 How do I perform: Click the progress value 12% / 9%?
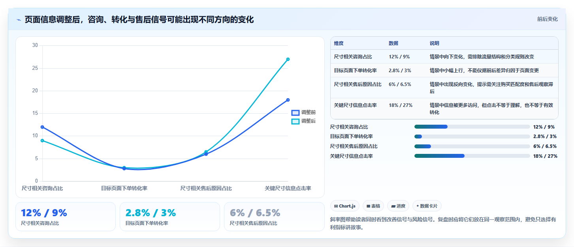coord(544,127)
